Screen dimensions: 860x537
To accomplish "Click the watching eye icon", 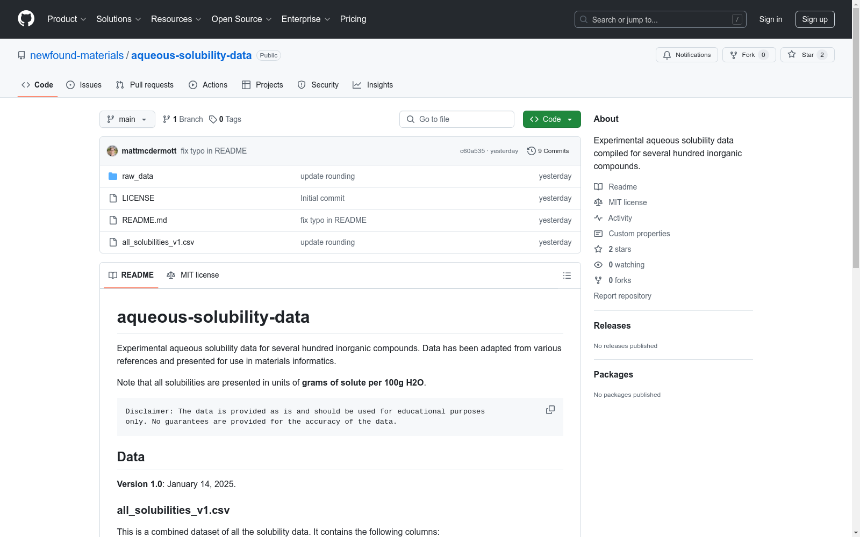I will coord(598,265).
